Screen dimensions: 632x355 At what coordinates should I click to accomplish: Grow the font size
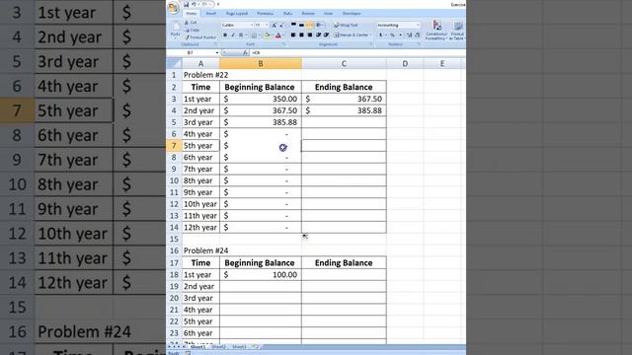point(275,26)
